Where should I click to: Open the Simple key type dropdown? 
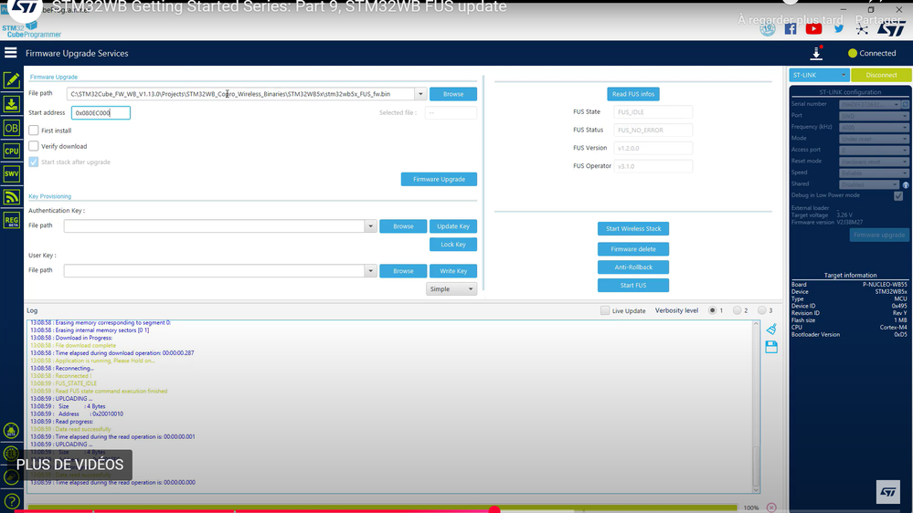coord(451,289)
